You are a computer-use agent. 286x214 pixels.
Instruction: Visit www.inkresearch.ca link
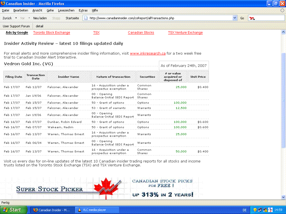(x=148, y=53)
